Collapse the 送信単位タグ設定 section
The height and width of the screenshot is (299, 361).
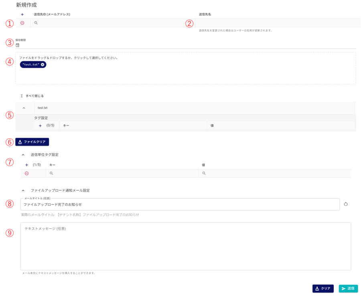[x=23, y=155]
